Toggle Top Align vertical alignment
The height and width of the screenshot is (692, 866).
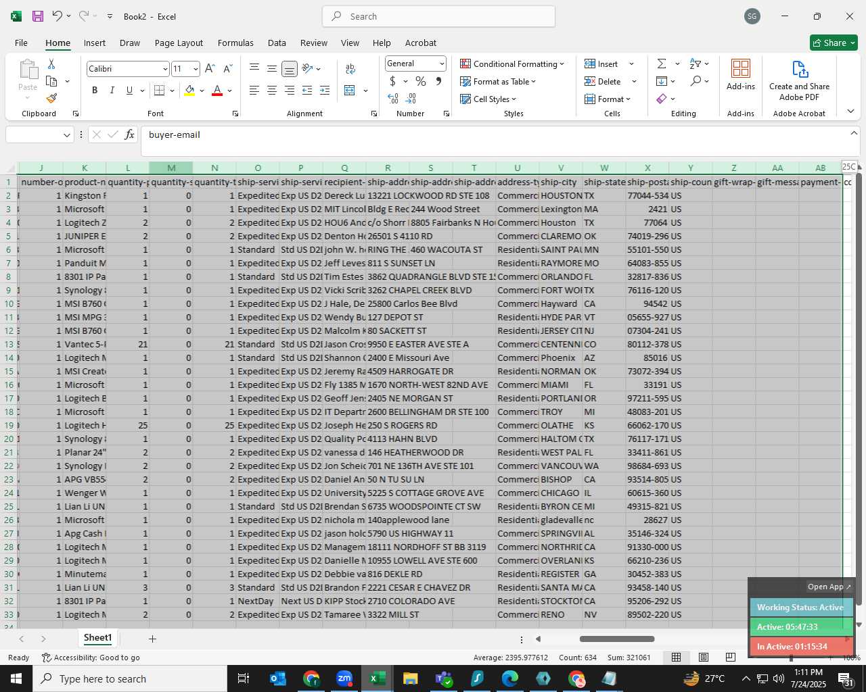pos(254,68)
